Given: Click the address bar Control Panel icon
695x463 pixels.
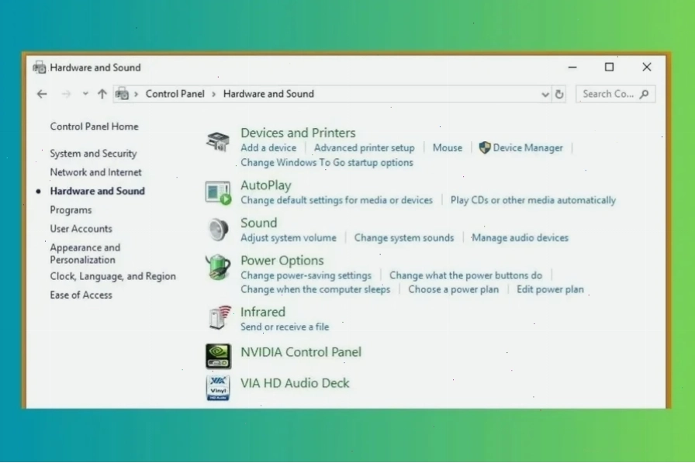Looking at the screenshot, I should [122, 94].
